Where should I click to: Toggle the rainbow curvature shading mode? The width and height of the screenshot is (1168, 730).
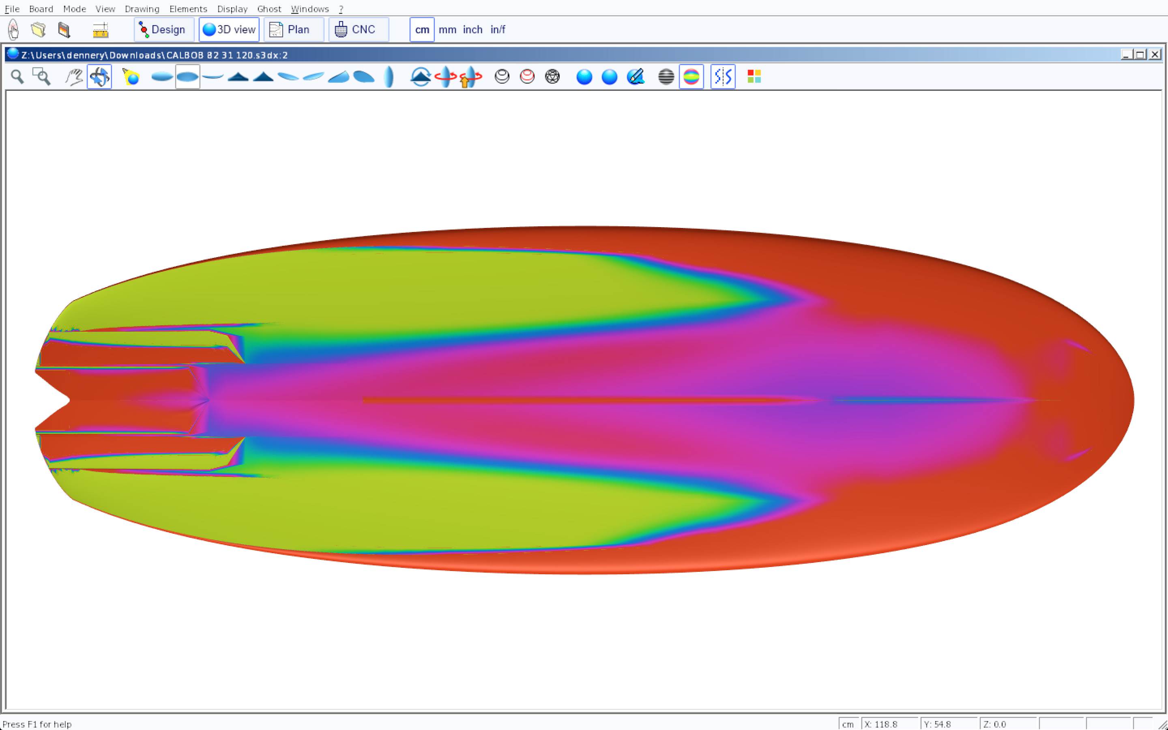[x=691, y=77]
